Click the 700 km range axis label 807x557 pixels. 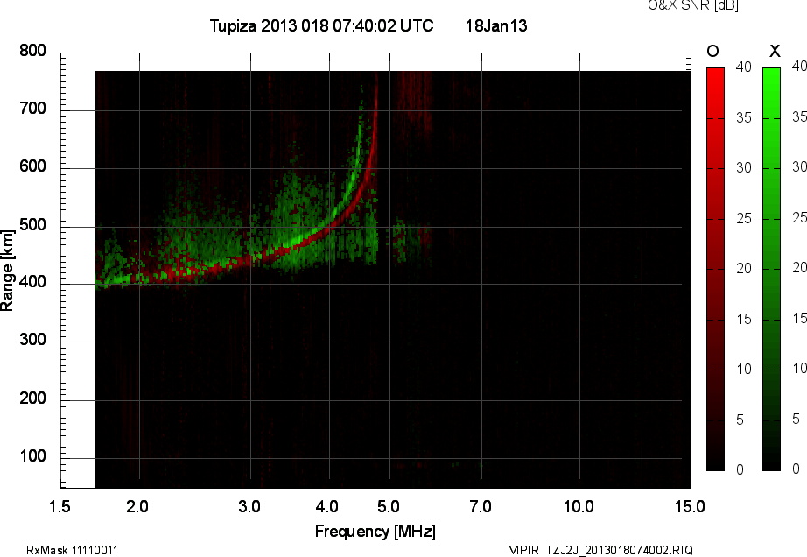click(33, 109)
